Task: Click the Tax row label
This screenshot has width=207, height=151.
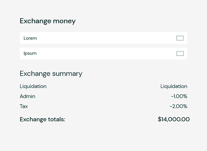Action: pos(24,106)
